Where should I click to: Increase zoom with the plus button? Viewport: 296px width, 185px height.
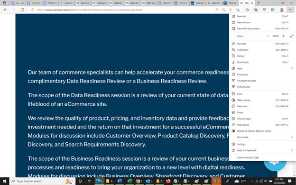coord(283,36)
